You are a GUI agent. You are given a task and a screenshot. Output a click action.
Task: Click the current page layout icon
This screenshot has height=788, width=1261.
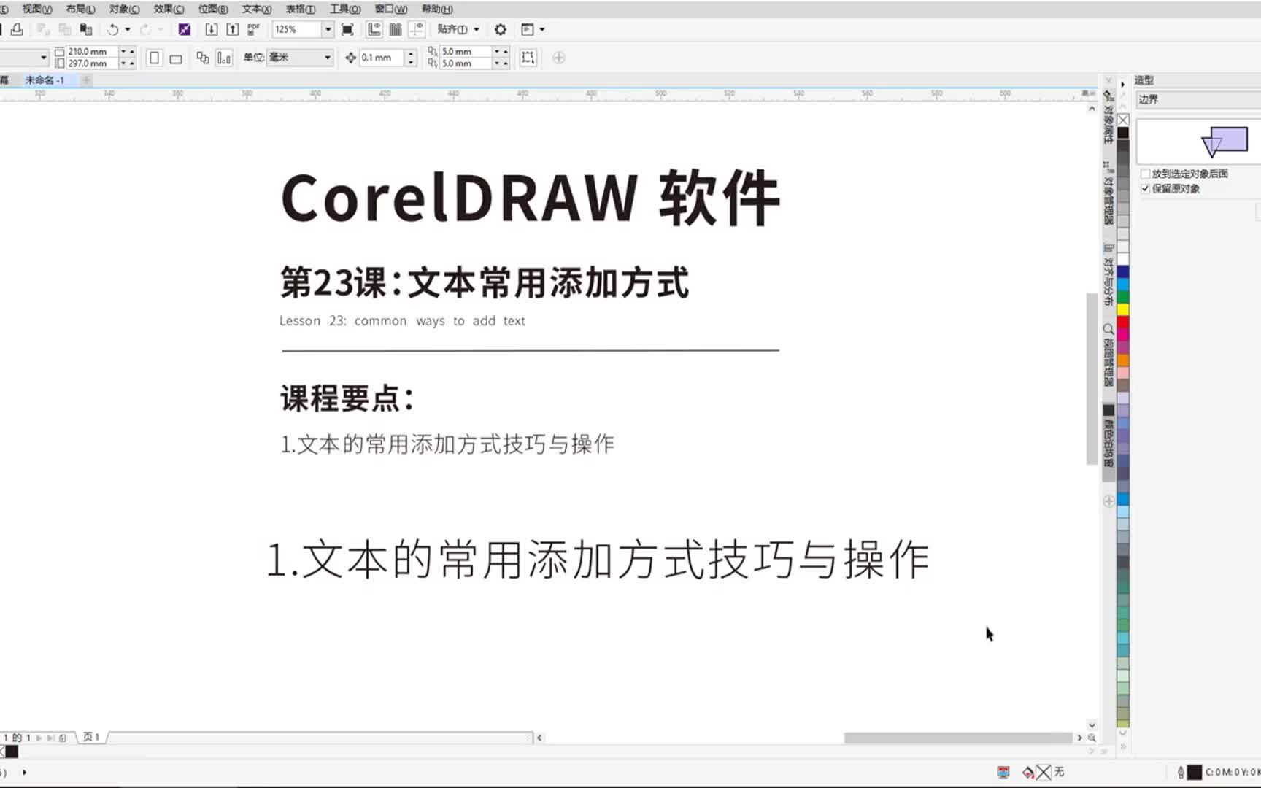pyautogui.click(x=224, y=58)
